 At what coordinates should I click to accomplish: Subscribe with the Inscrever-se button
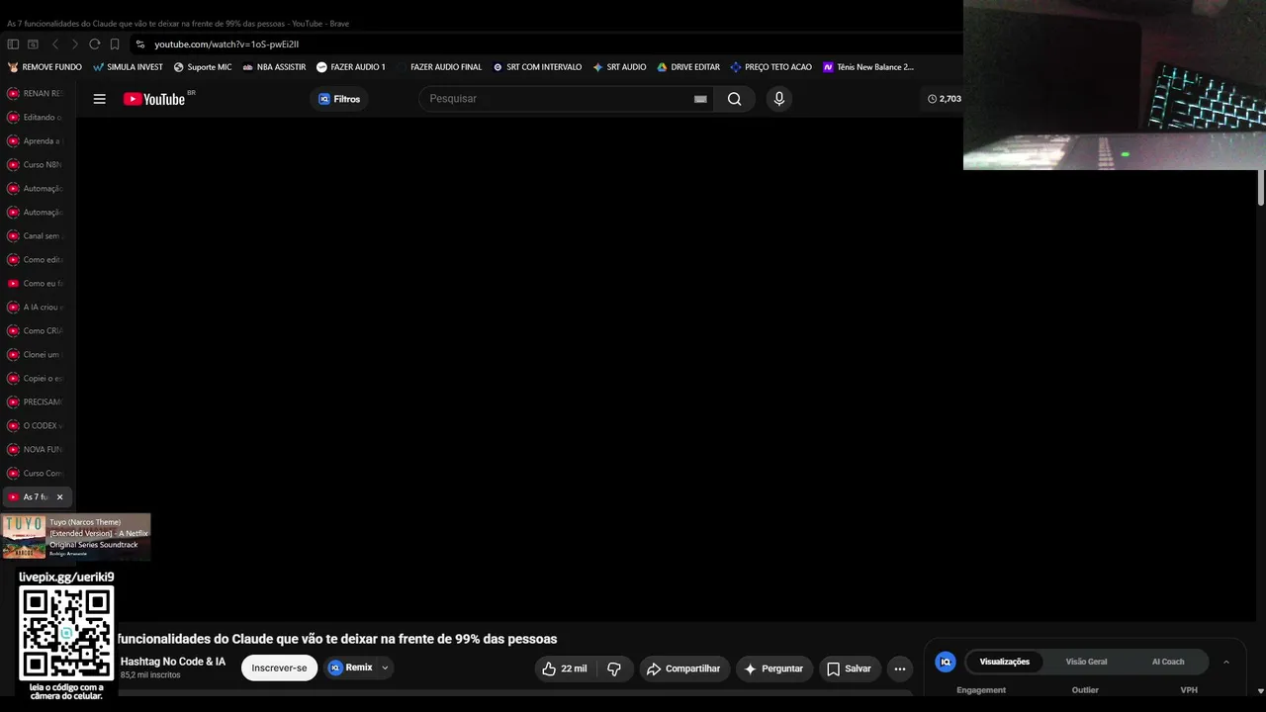click(x=279, y=667)
